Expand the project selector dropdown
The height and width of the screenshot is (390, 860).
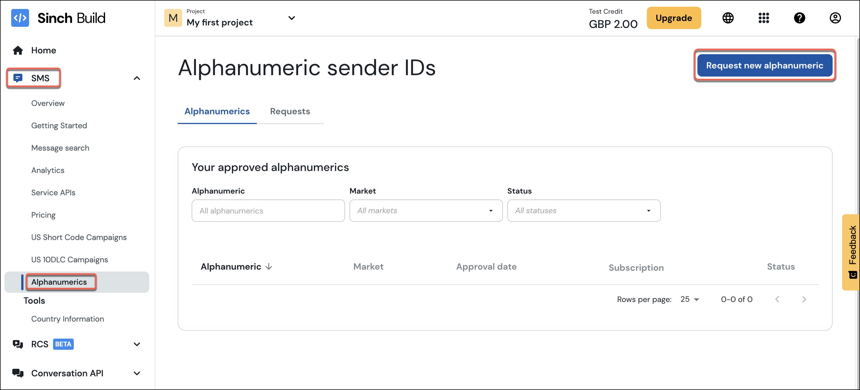(x=291, y=18)
